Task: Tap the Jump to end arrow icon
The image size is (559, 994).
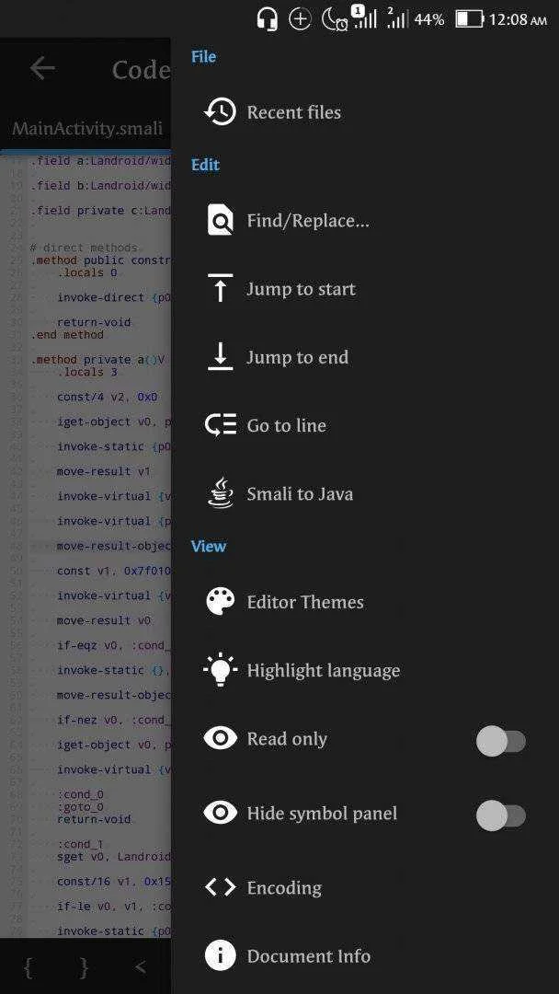Action: coord(221,357)
